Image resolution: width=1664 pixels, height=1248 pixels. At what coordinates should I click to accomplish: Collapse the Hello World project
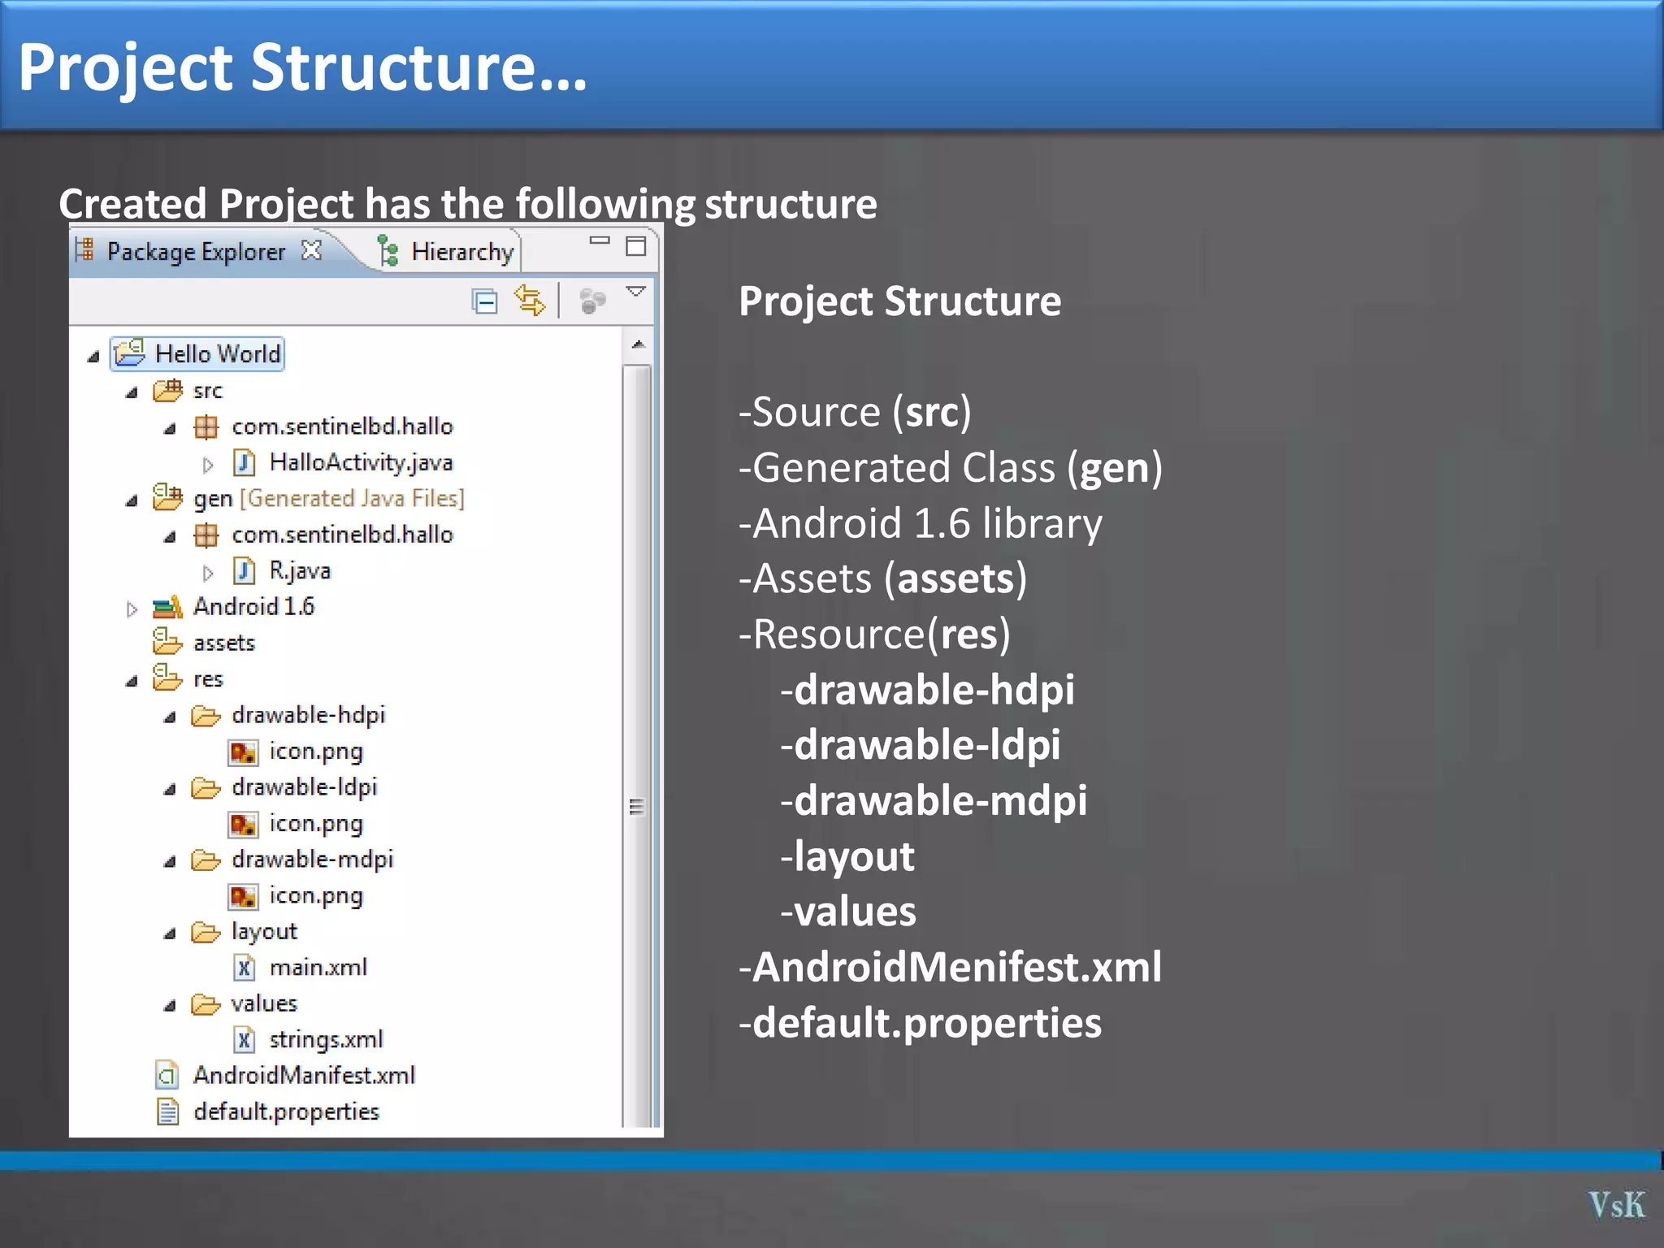tap(93, 356)
